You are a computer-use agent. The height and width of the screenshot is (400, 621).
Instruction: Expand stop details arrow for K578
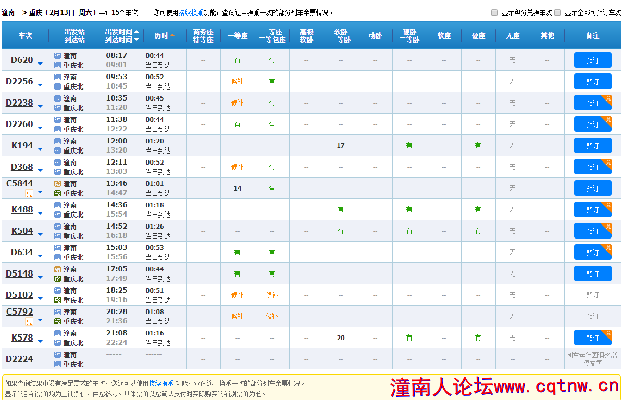coord(40,342)
